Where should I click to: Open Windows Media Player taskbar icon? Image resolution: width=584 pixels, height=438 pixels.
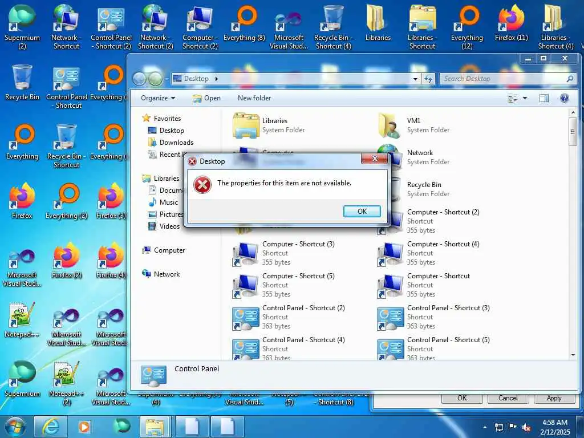pyautogui.click(x=84, y=427)
